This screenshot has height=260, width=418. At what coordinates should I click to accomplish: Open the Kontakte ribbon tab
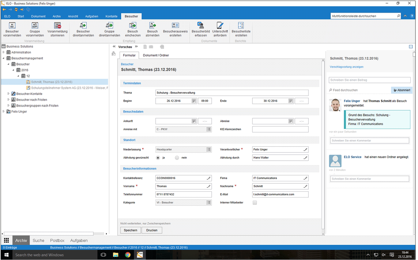pos(111,16)
